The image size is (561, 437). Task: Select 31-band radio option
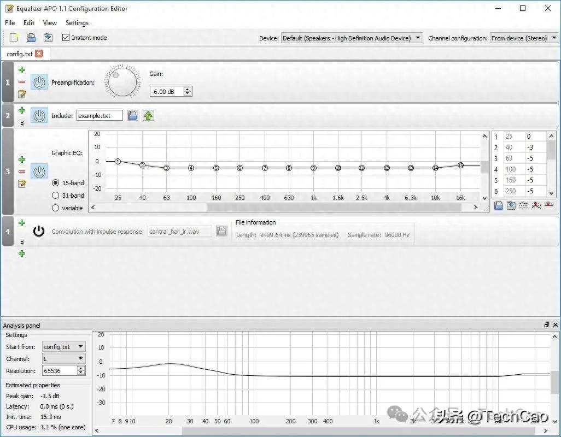tap(55, 196)
